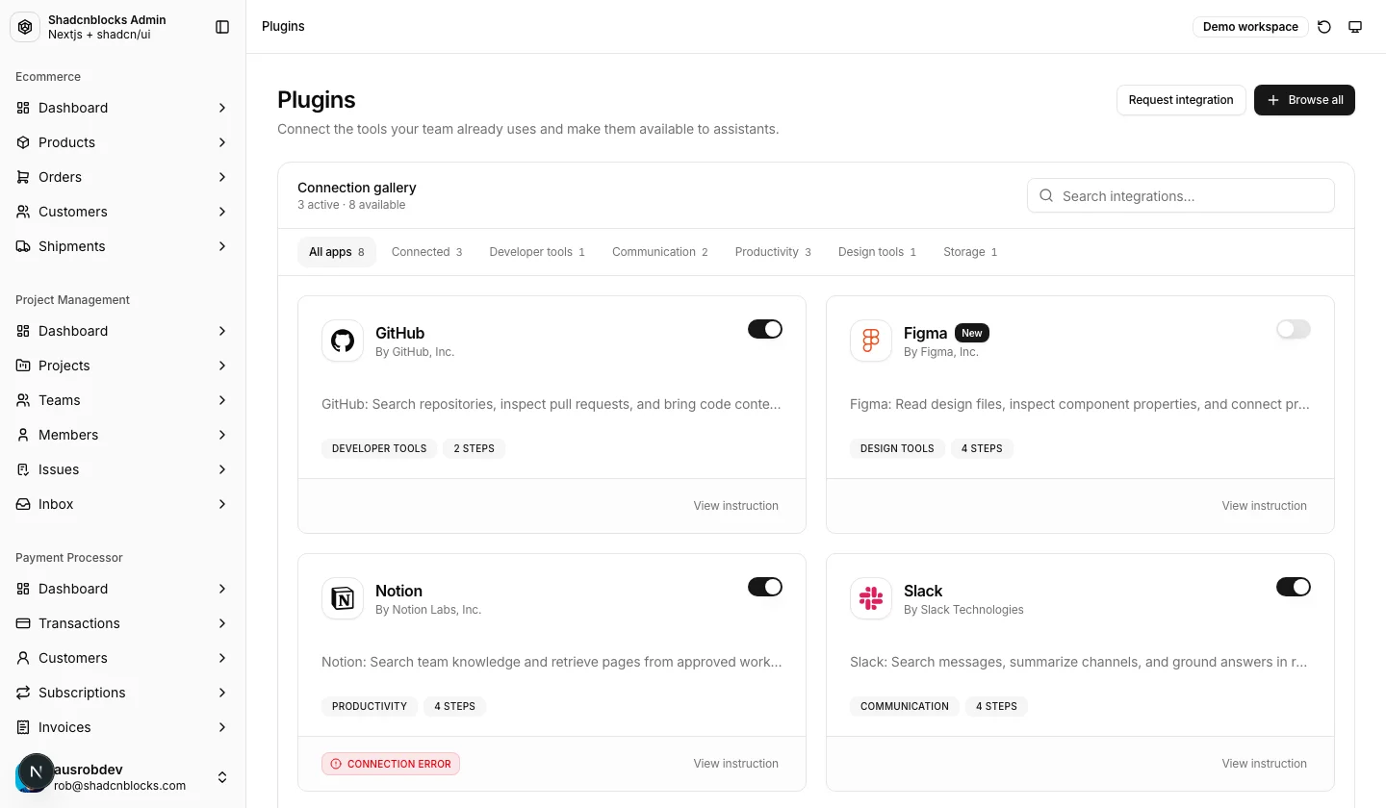Click the Request integration button
The image size is (1386, 808).
1181,100
